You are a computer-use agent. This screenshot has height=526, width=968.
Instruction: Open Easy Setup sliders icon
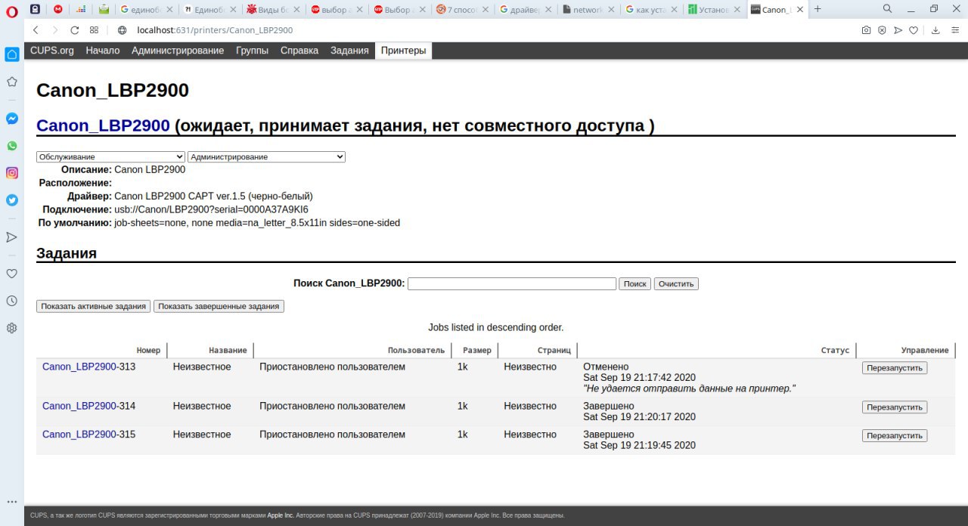click(x=954, y=30)
